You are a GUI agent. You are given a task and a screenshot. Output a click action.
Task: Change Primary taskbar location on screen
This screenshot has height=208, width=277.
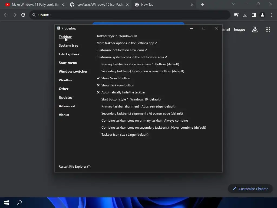pos(140,64)
